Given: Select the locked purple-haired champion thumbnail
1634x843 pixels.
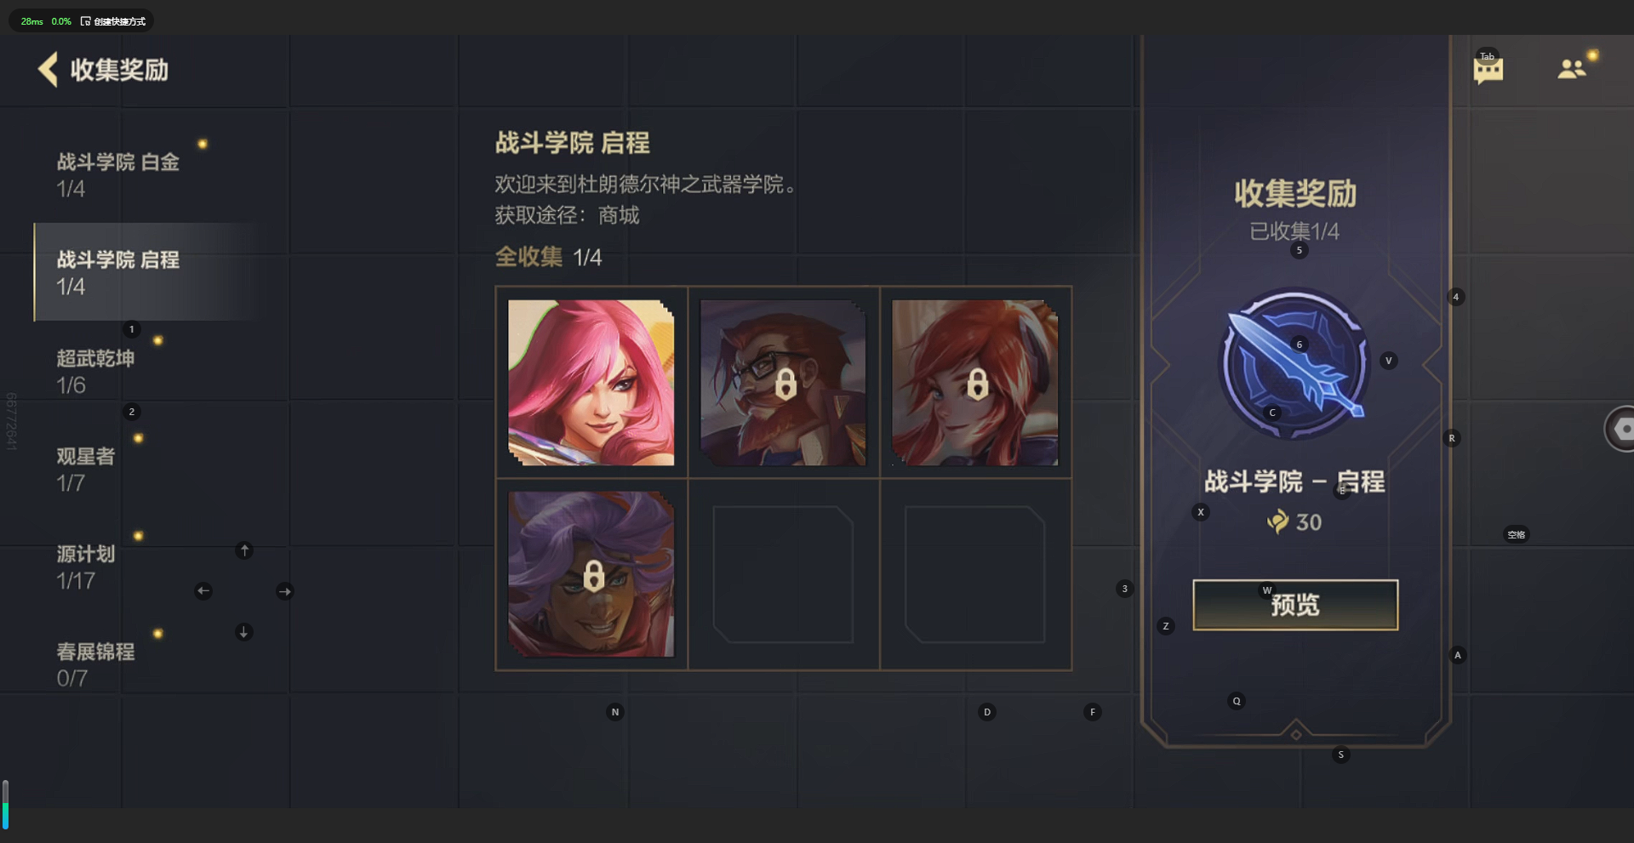Looking at the screenshot, I should (591, 574).
